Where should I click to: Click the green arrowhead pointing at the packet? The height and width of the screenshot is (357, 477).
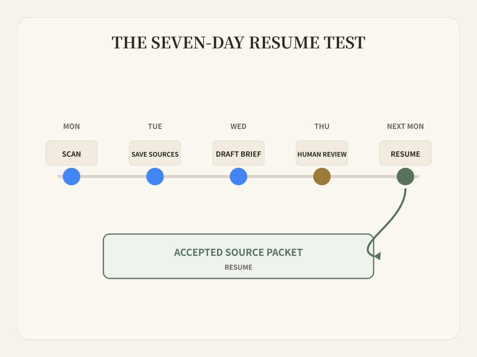(378, 256)
